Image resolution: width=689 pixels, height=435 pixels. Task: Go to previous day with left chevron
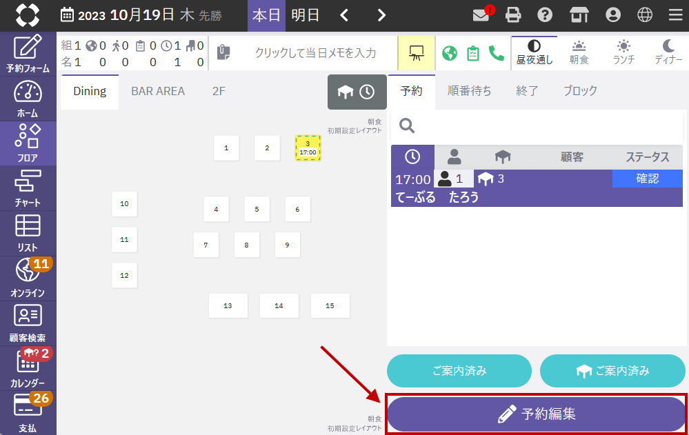[x=345, y=15]
